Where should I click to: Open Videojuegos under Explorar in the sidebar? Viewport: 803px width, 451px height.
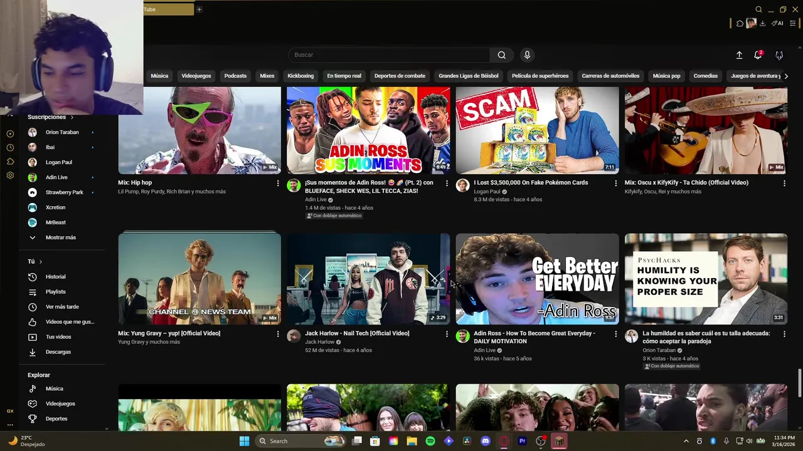tap(61, 403)
